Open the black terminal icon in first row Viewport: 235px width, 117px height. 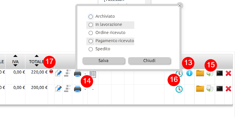pyautogui.click(x=219, y=73)
